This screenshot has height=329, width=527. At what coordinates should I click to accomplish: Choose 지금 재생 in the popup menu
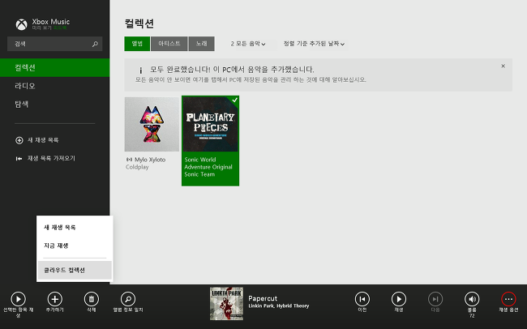(x=75, y=246)
